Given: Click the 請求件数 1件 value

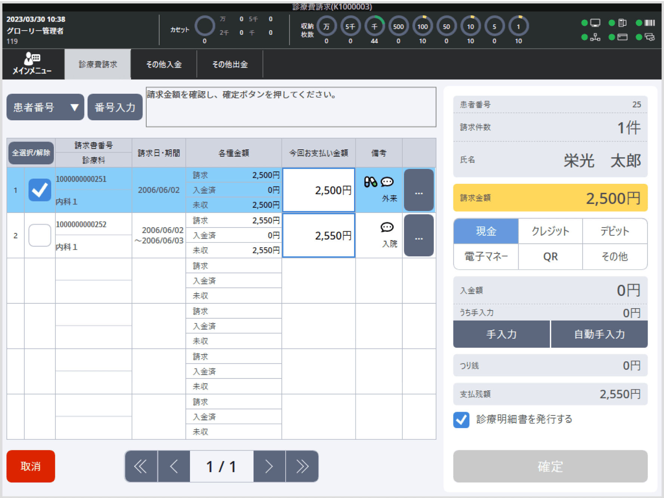Looking at the screenshot, I should (629, 128).
